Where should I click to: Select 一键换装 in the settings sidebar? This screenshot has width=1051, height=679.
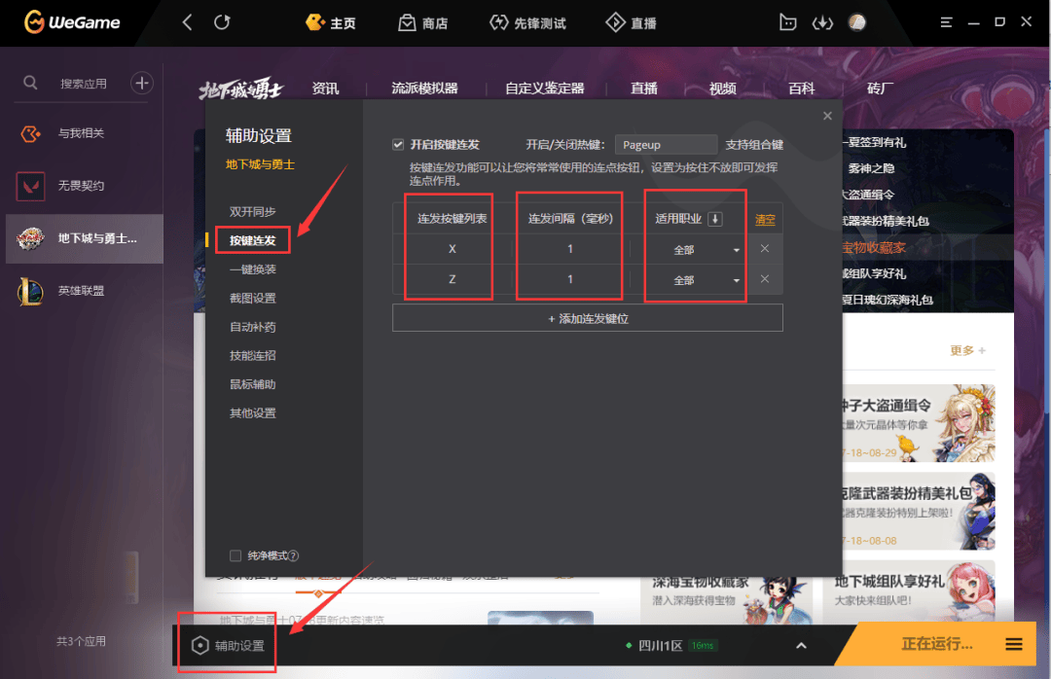click(252, 269)
